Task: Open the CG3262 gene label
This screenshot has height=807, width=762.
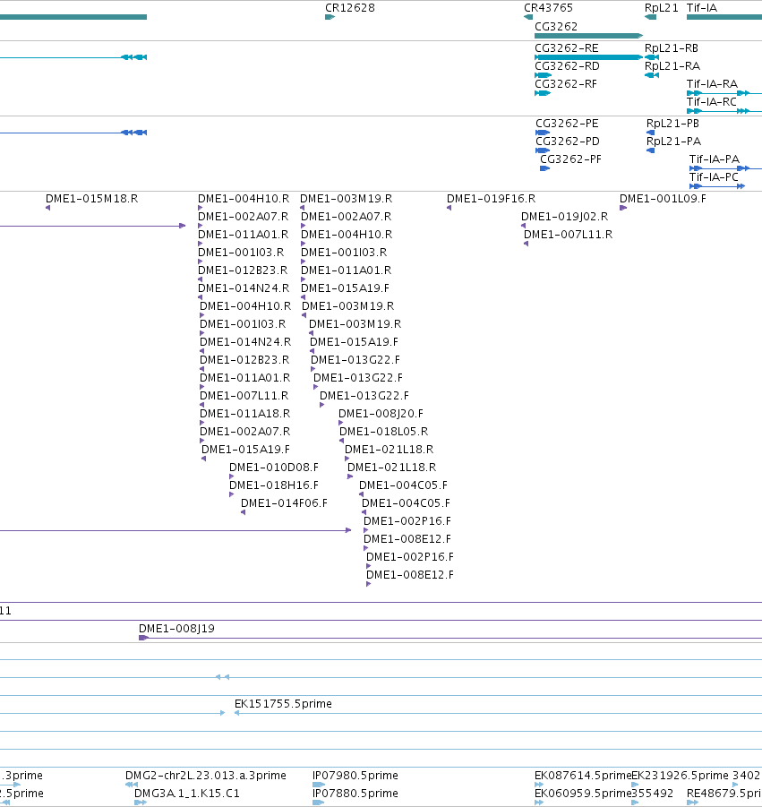Action: [x=556, y=26]
